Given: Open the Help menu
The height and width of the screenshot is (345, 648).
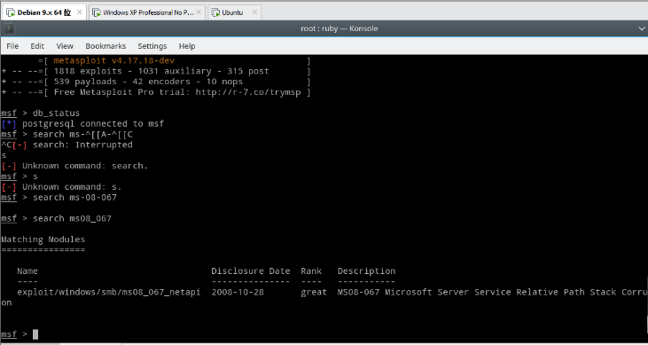Looking at the screenshot, I should (x=187, y=46).
